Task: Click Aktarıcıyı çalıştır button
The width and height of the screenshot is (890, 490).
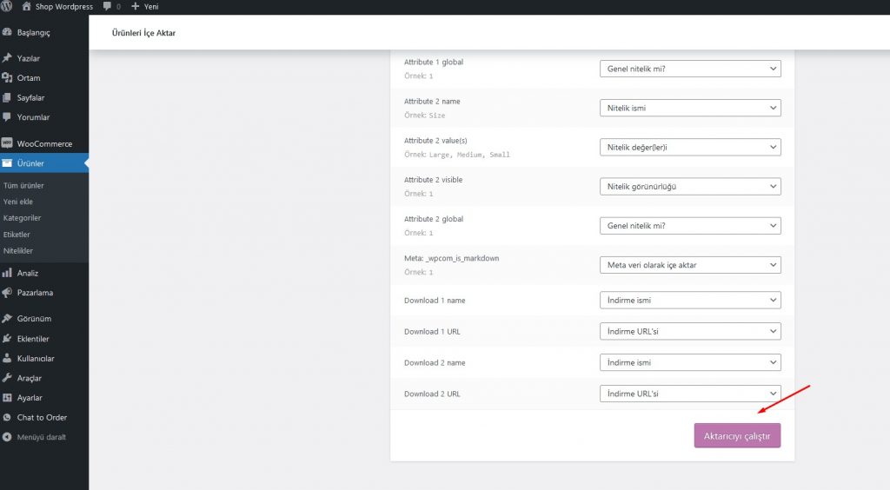Action: pos(737,435)
